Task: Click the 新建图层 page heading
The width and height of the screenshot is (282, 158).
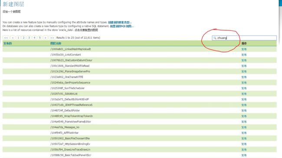Action: 13,4
